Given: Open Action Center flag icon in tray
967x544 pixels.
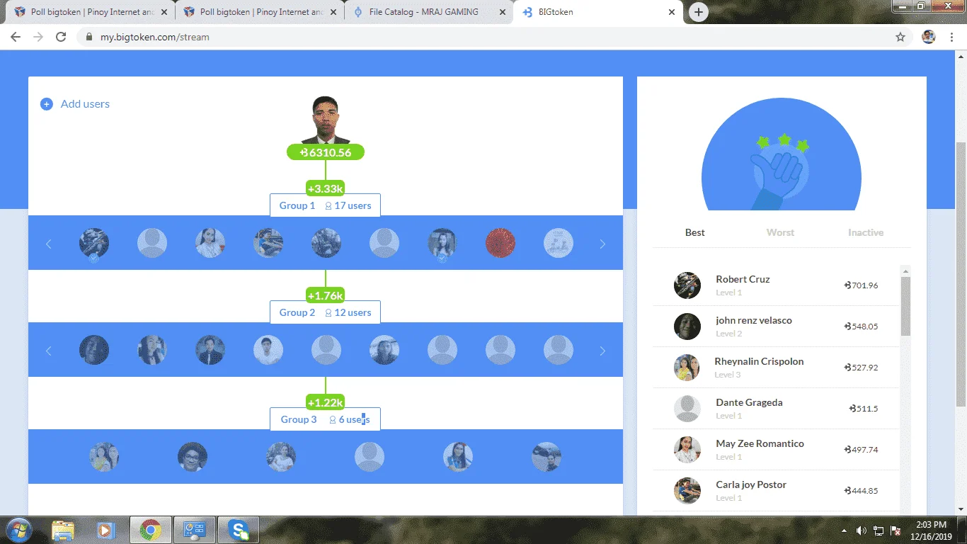Looking at the screenshot, I should (896, 531).
